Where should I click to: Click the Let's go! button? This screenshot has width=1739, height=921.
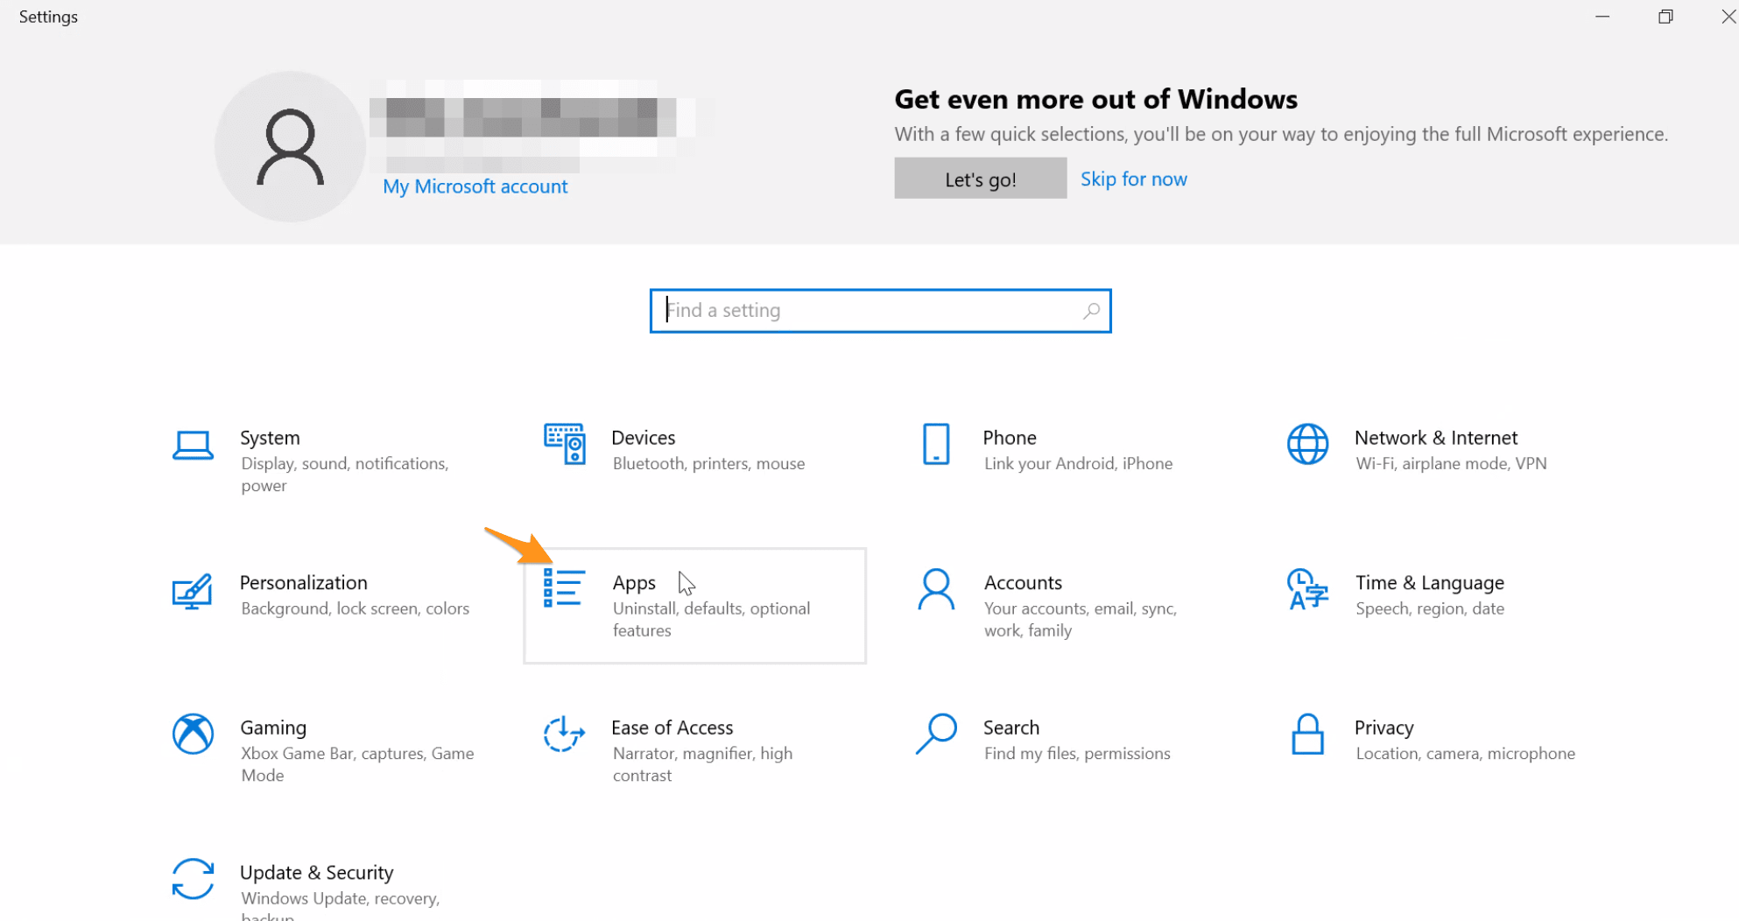[x=980, y=179]
